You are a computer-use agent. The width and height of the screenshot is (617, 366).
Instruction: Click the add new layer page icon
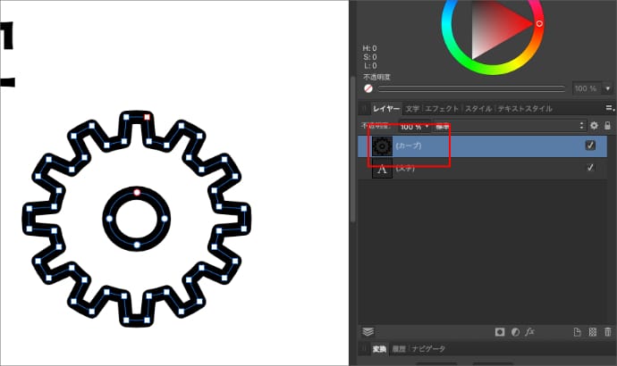coord(579,332)
